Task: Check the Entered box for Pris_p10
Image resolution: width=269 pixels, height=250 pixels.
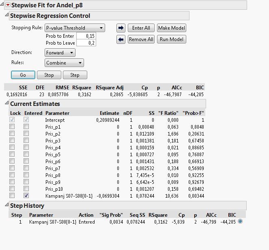Action: point(26,189)
